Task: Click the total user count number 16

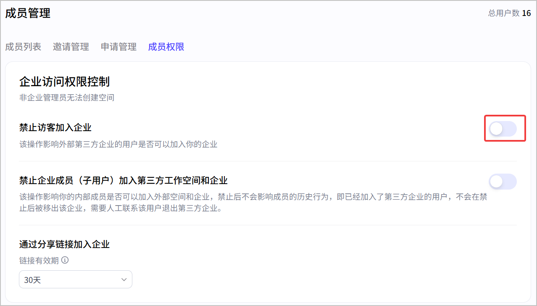Action: point(526,13)
